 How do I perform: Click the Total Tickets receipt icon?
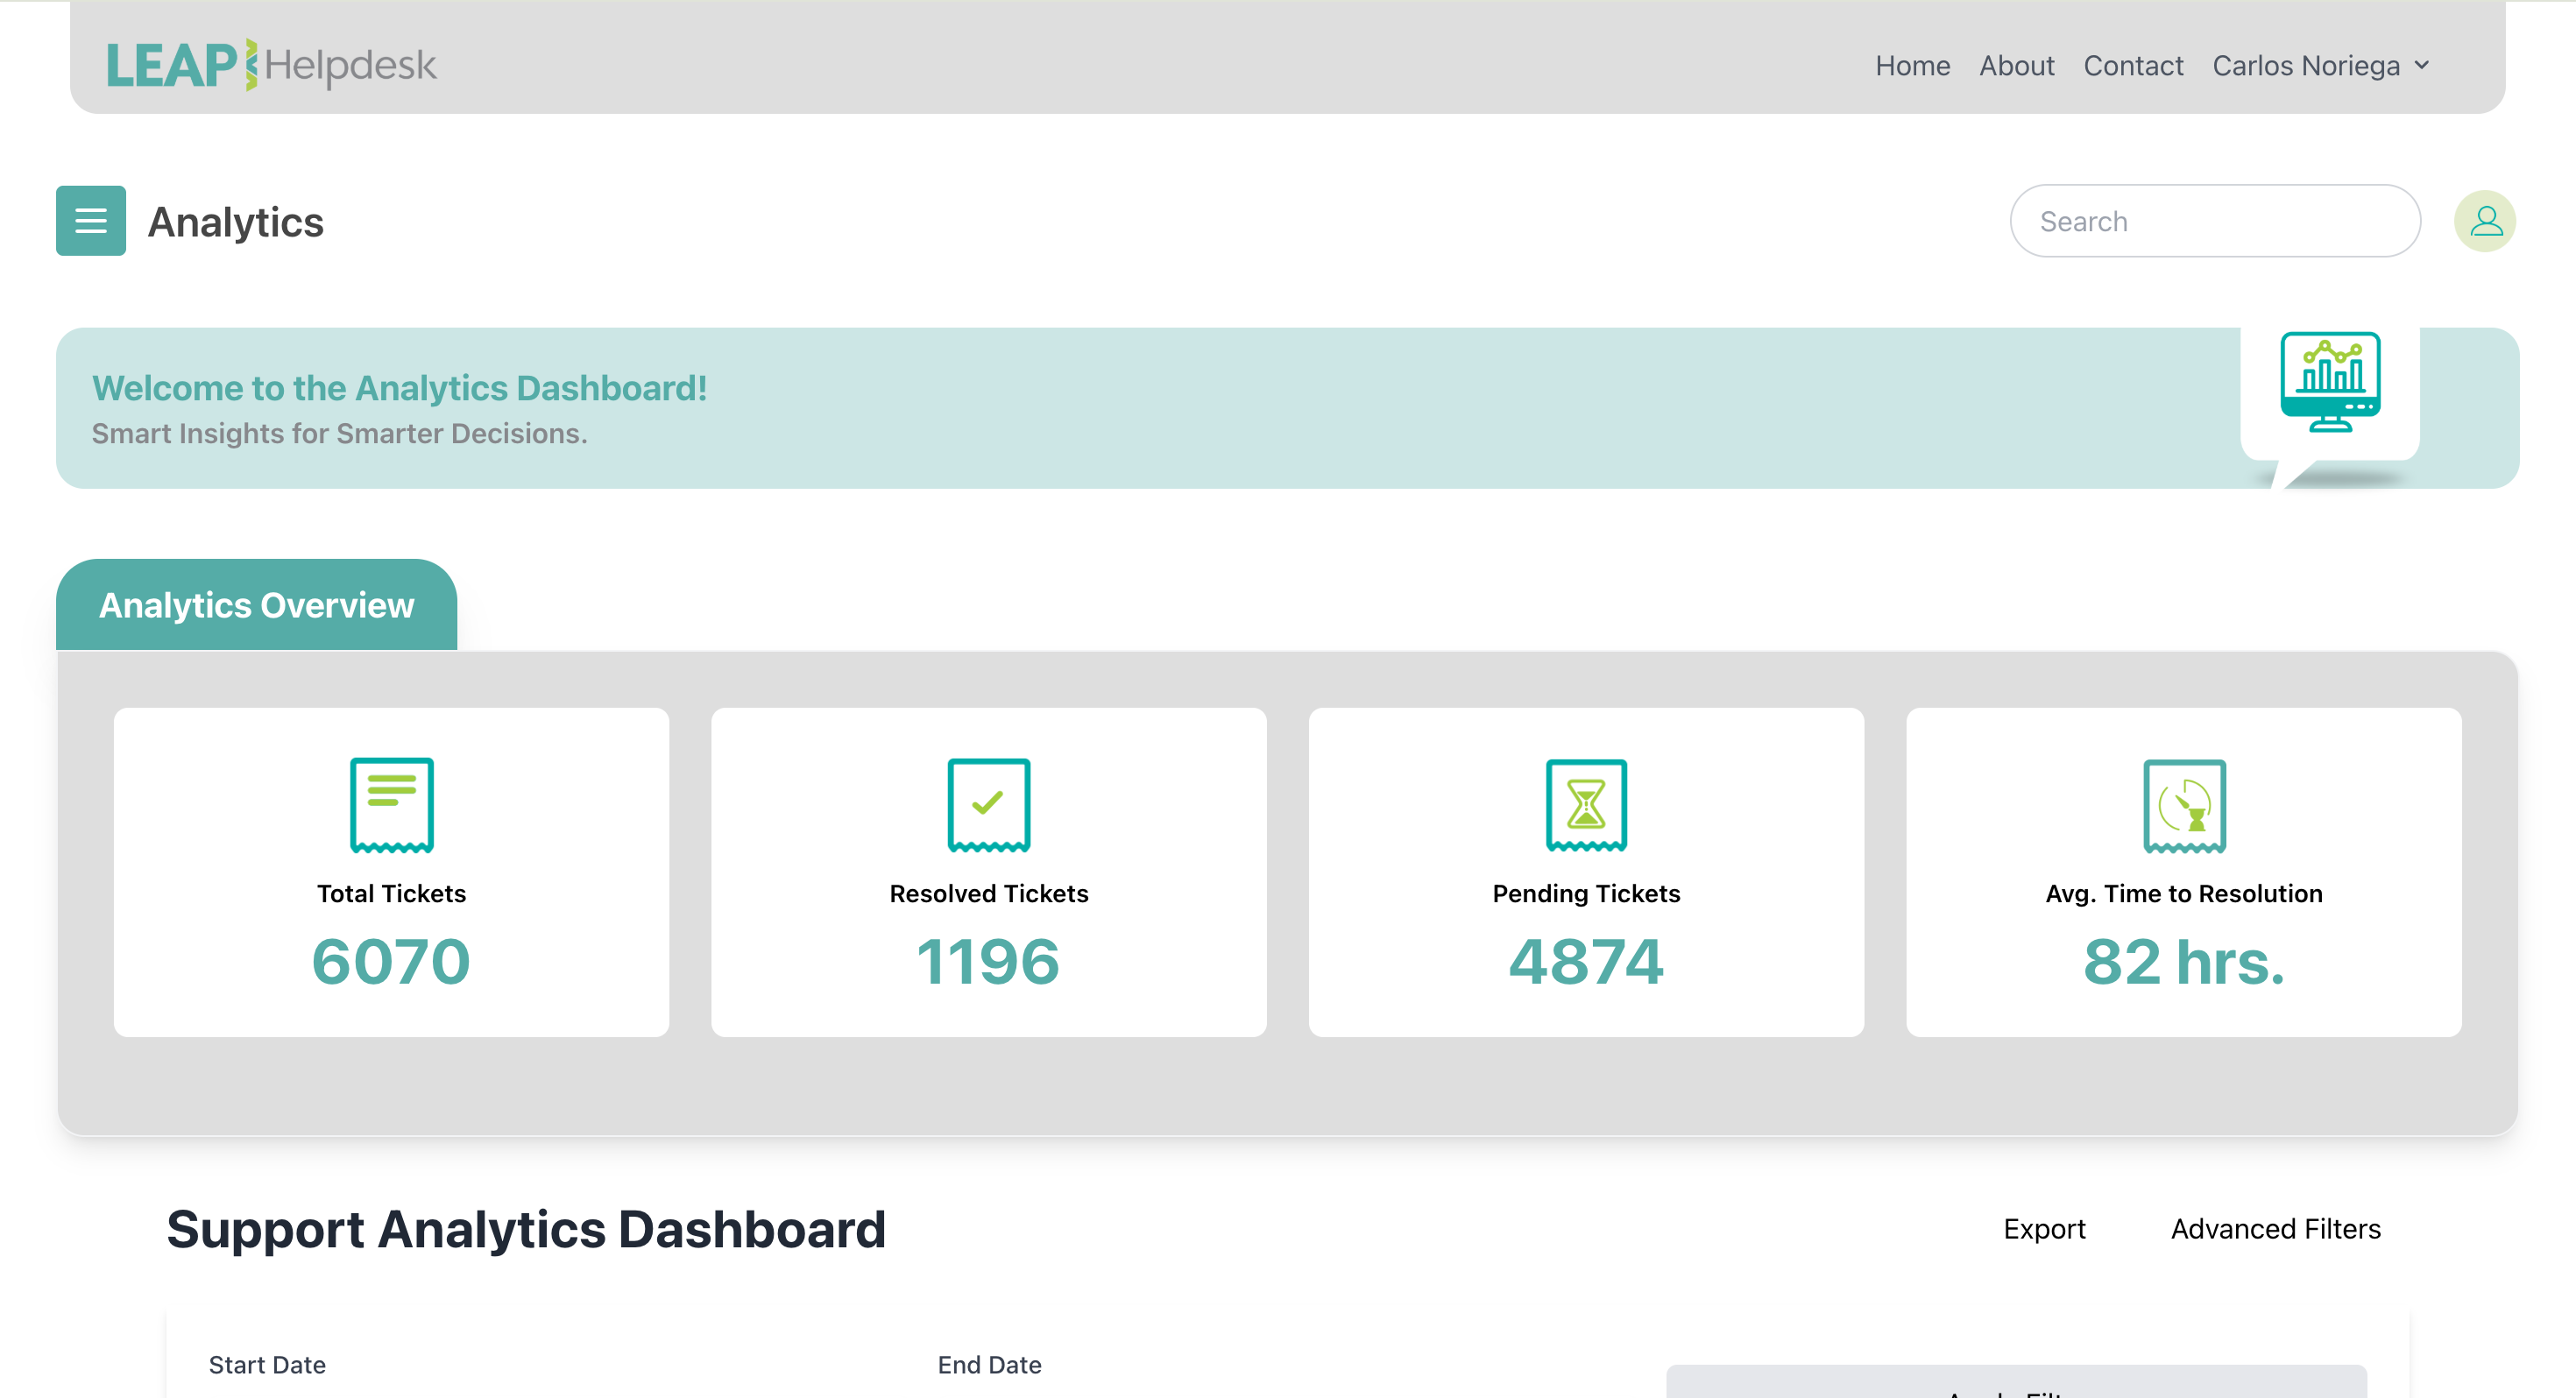click(x=391, y=805)
